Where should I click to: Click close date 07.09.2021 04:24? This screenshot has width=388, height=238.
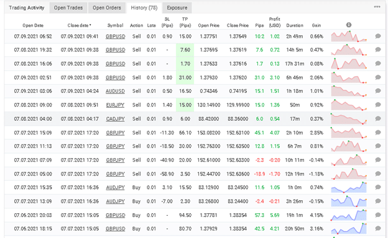(80, 91)
